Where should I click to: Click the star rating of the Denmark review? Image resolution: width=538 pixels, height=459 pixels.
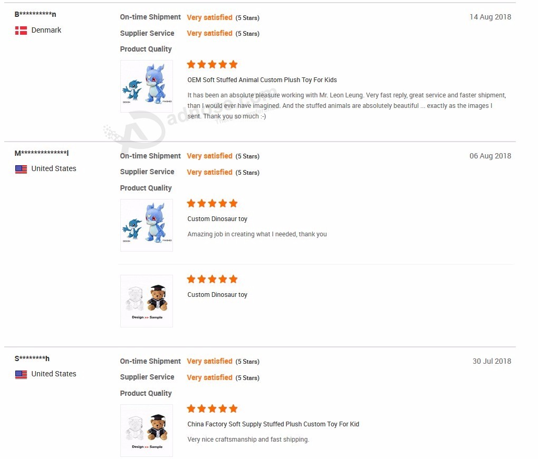212,64
